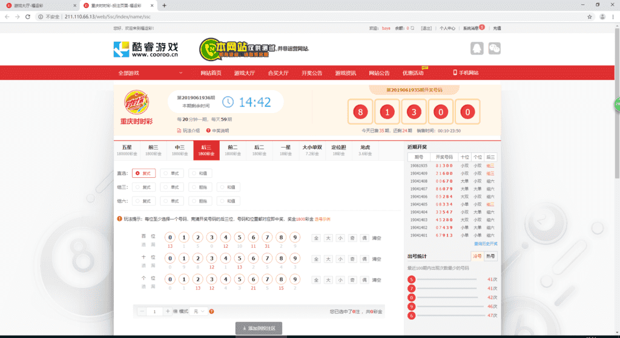This screenshot has width=620, height=338.
Task: Click the frequency bar for number 5
Action: (x=447, y=279)
